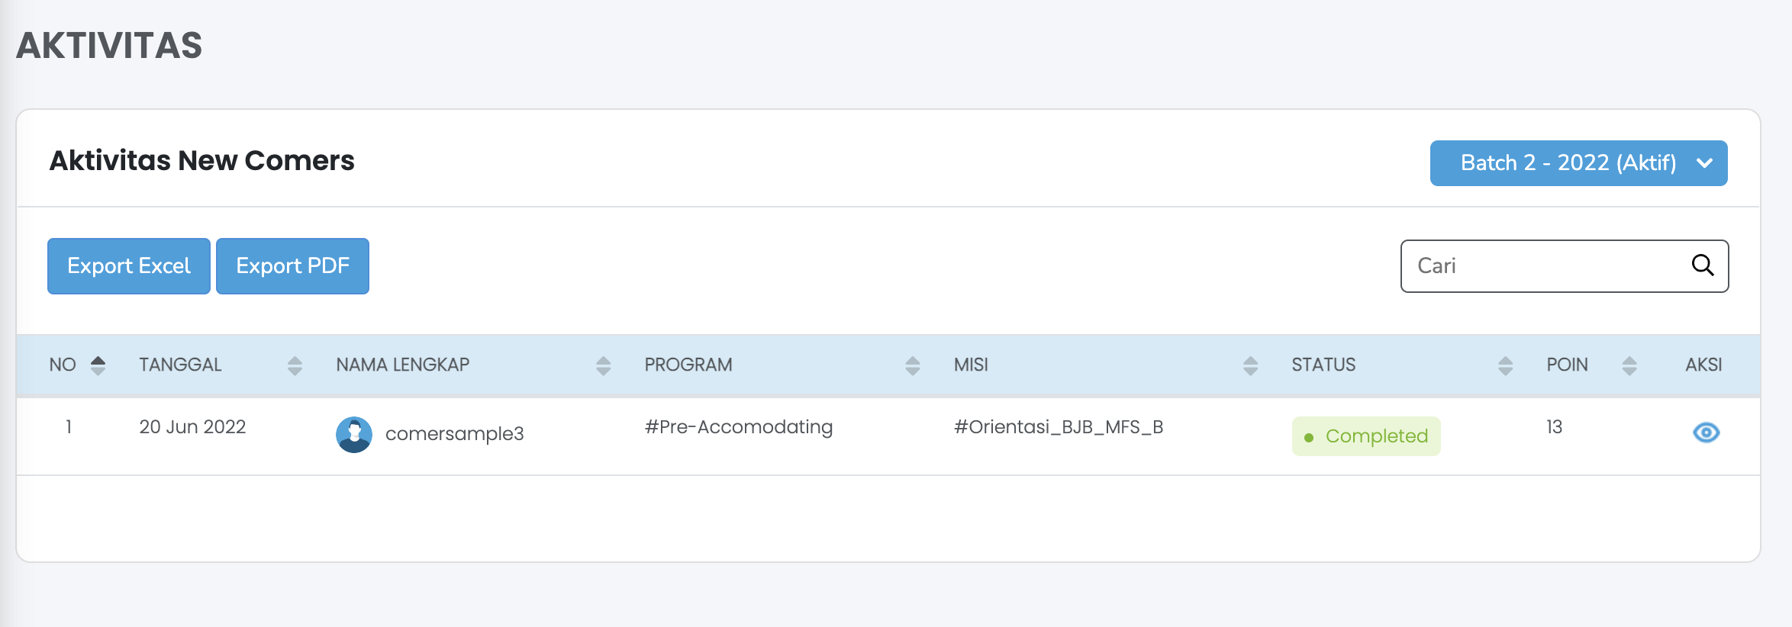1792x627 pixels.
Task: Sort by STATUS column sort icon
Action: coord(1505,366)
